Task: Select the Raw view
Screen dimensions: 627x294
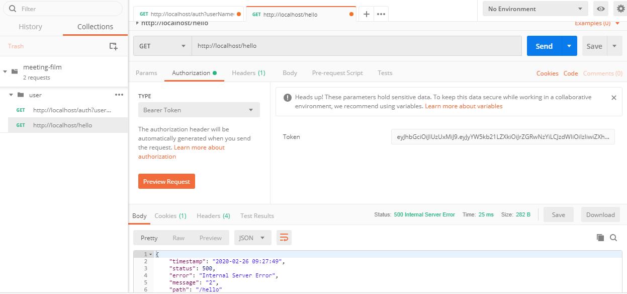Action: pyautogui.click(x=178, y=238)
